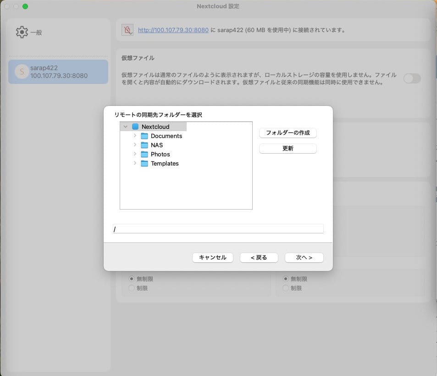The height and width of the screenshot is (376, 437).
Task: Expand the Templates folder
Action: (x=135, y=163)
